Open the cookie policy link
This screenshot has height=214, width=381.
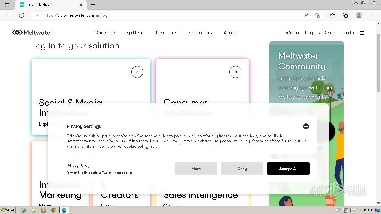(x=113, y=146)
